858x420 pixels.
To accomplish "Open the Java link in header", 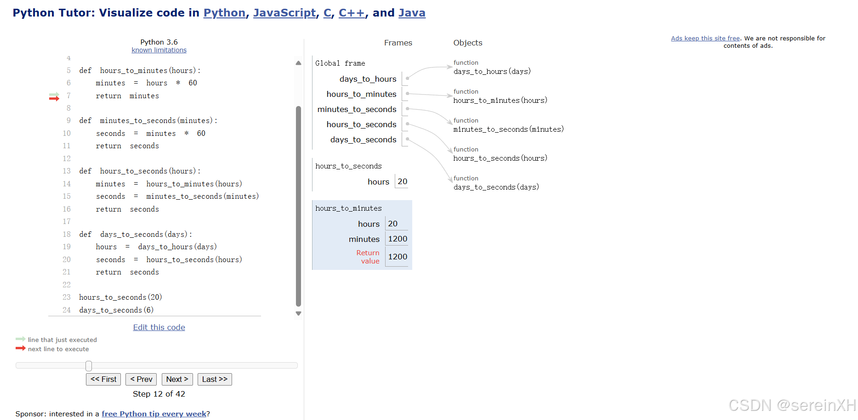I will [x=412, y=13].
